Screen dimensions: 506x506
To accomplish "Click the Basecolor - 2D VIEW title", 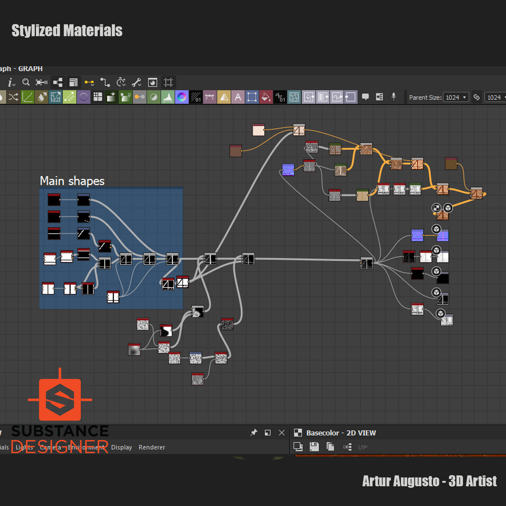I will [341, 433].
